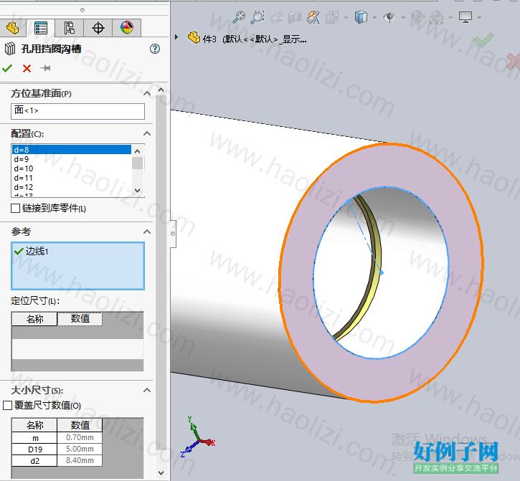This screenshot has height=481, width=520.
Task: Open the FeatureManager design tree tab
Action: point(13,28)
